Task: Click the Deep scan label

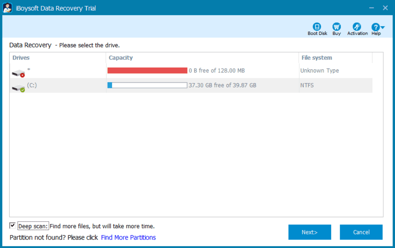Action: [33, 226]
